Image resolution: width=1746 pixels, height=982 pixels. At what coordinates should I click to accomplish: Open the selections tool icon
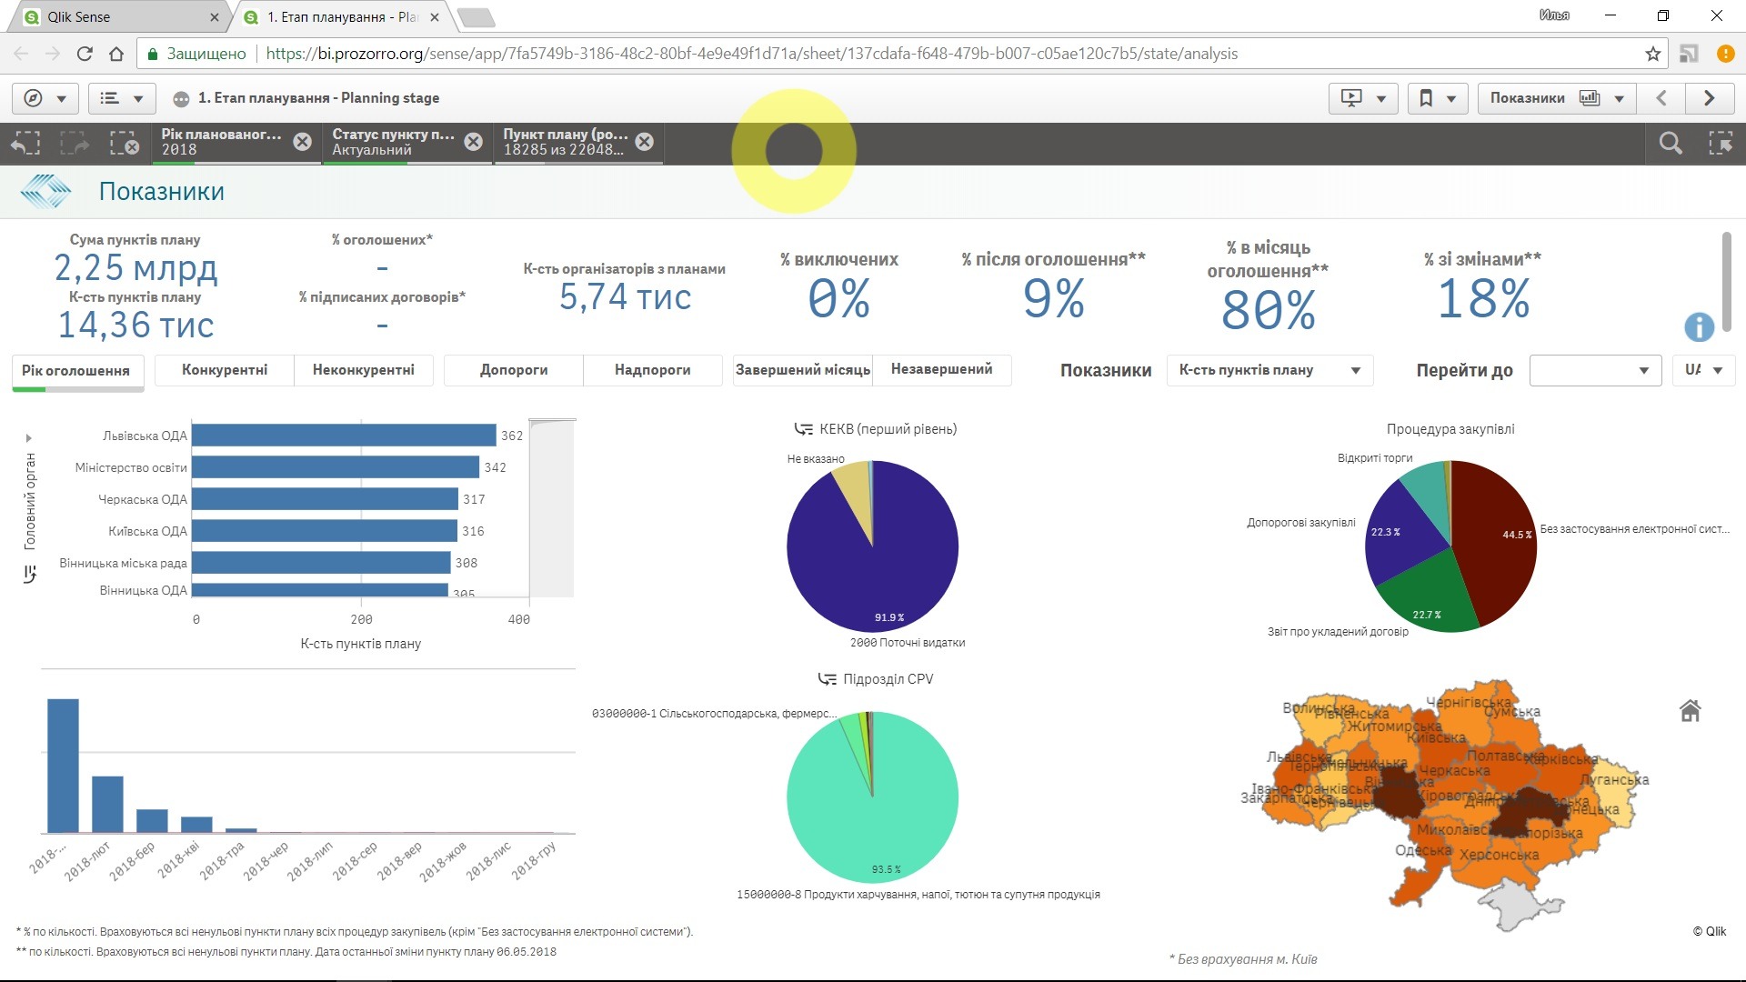pos(1720,143)
